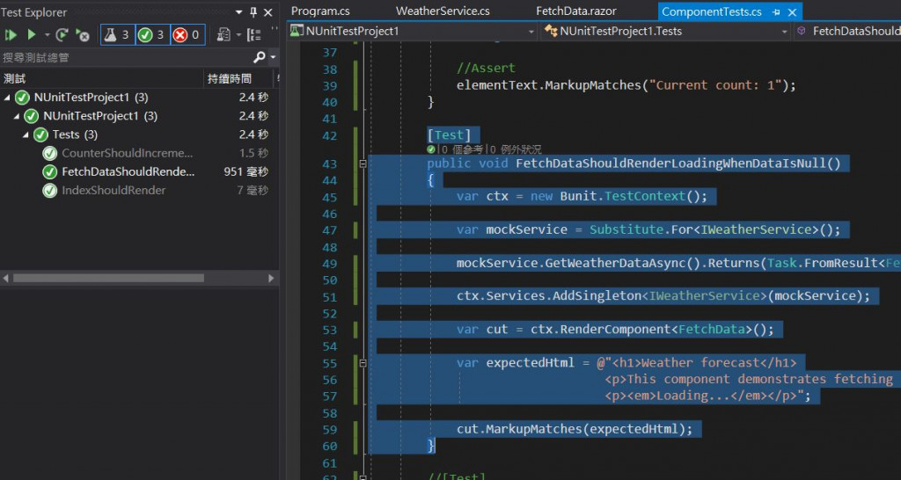Collapse the Tests (3) node

tap(26, 135)
